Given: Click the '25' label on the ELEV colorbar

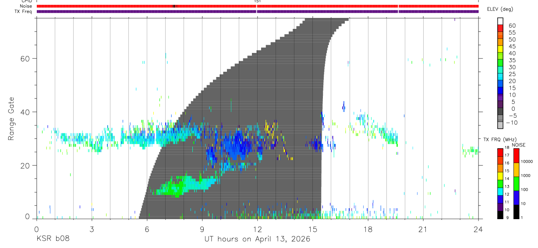Looking at the screenshot, I should 512,74.
